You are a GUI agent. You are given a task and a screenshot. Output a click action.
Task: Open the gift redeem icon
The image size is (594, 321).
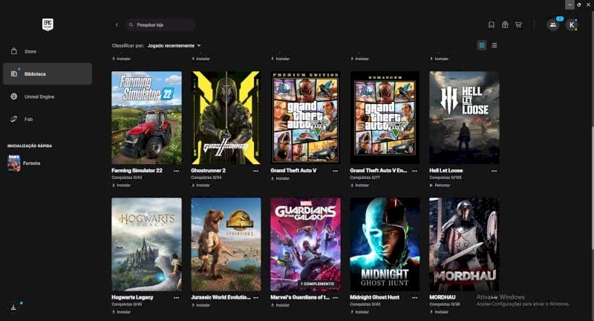505,25
